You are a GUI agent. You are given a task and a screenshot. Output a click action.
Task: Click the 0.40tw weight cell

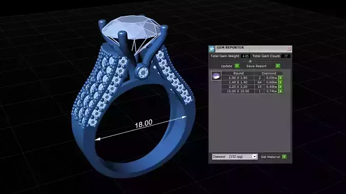[x=271, y=87]
